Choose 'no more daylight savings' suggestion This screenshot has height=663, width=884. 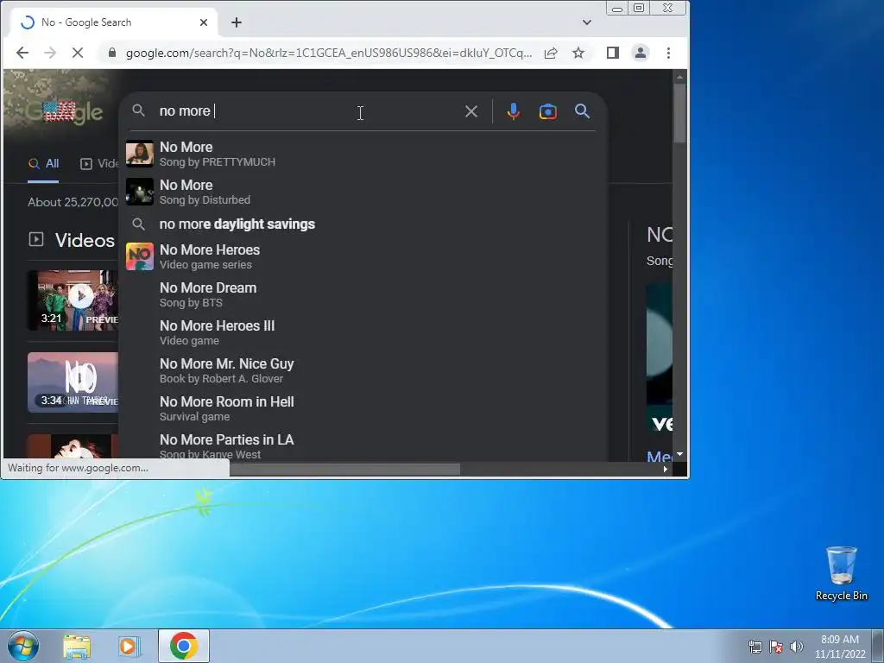click(361, 224)
